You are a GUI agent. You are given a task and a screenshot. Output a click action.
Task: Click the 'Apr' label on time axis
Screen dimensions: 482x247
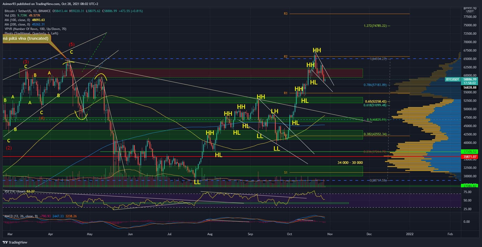pyautogui.click(x=50, y=234)
